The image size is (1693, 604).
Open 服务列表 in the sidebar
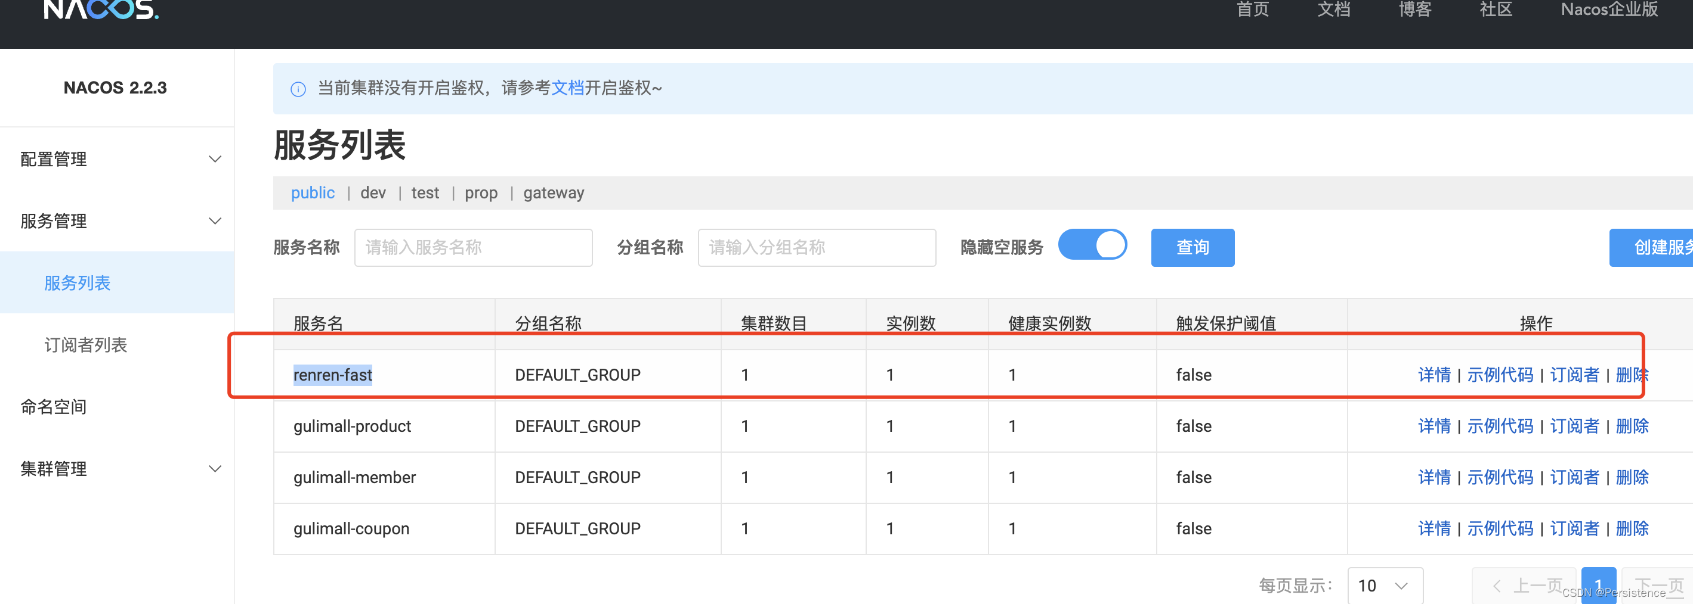pyautogui.click(x=77, y=283)
